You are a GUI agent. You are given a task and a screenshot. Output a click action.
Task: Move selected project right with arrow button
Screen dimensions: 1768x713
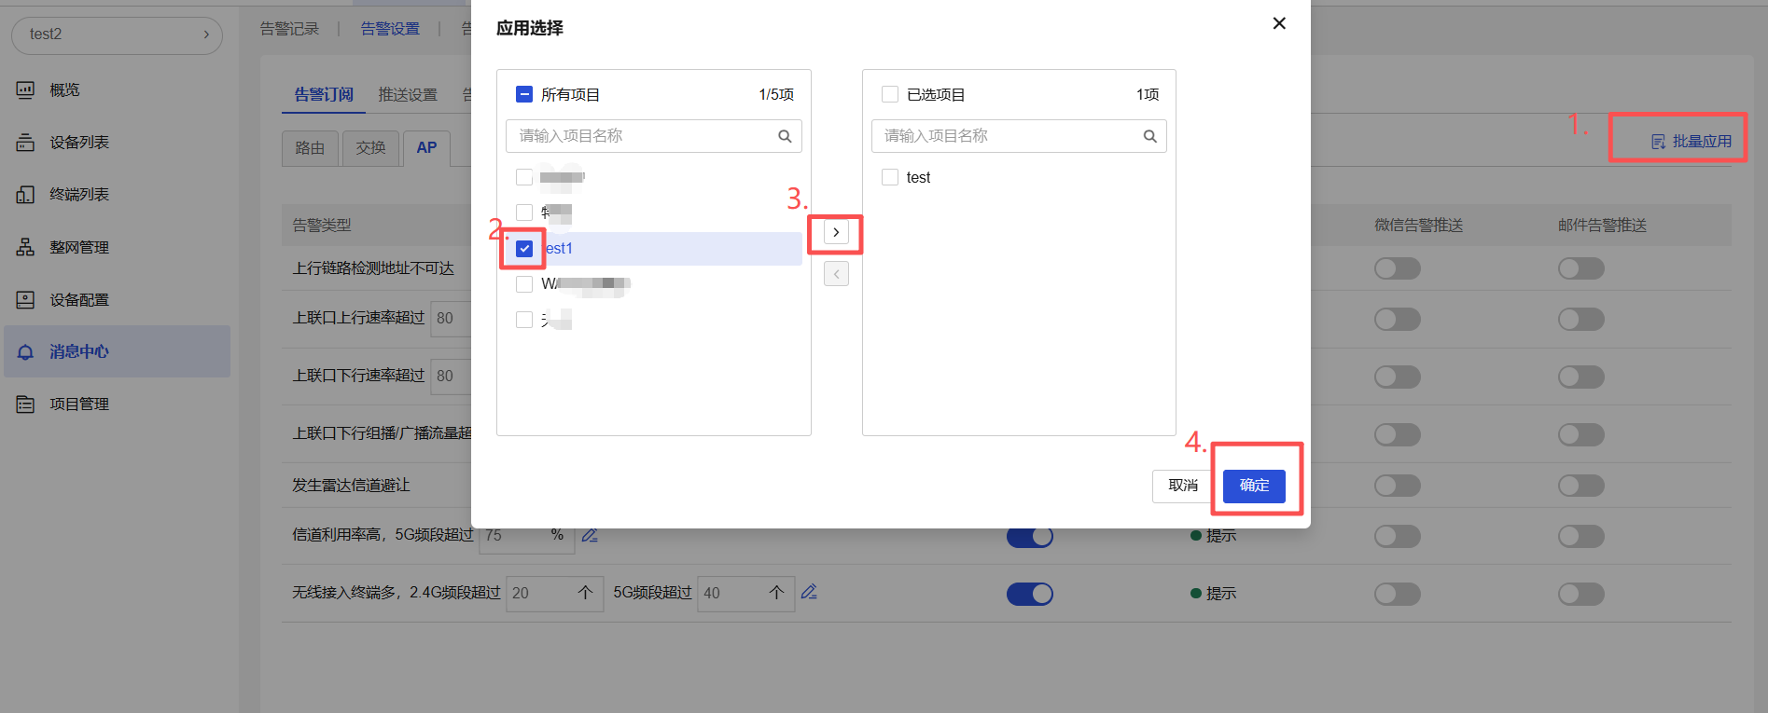[836, 232]
